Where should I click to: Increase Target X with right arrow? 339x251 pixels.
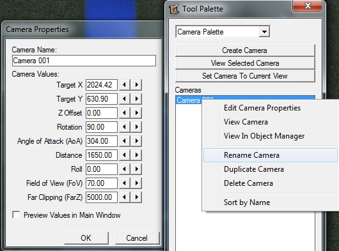pyautogui.click(x=136, y=84)
